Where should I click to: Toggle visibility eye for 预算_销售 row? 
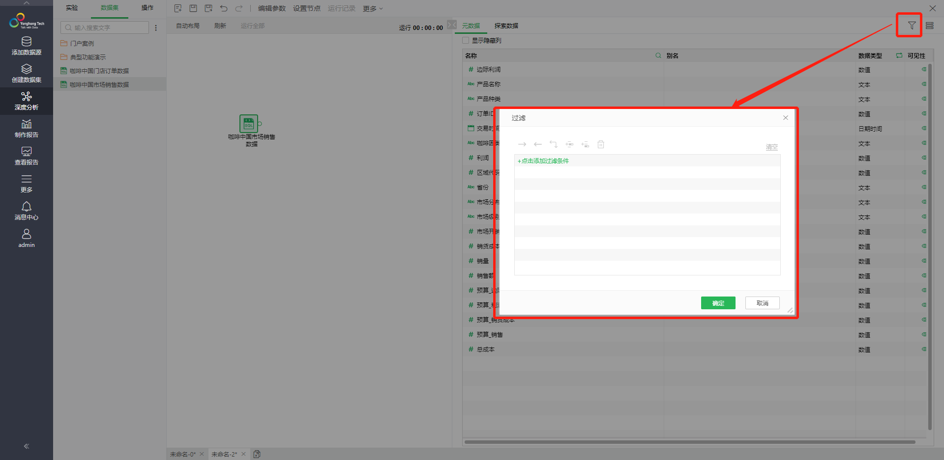point(924,334)
